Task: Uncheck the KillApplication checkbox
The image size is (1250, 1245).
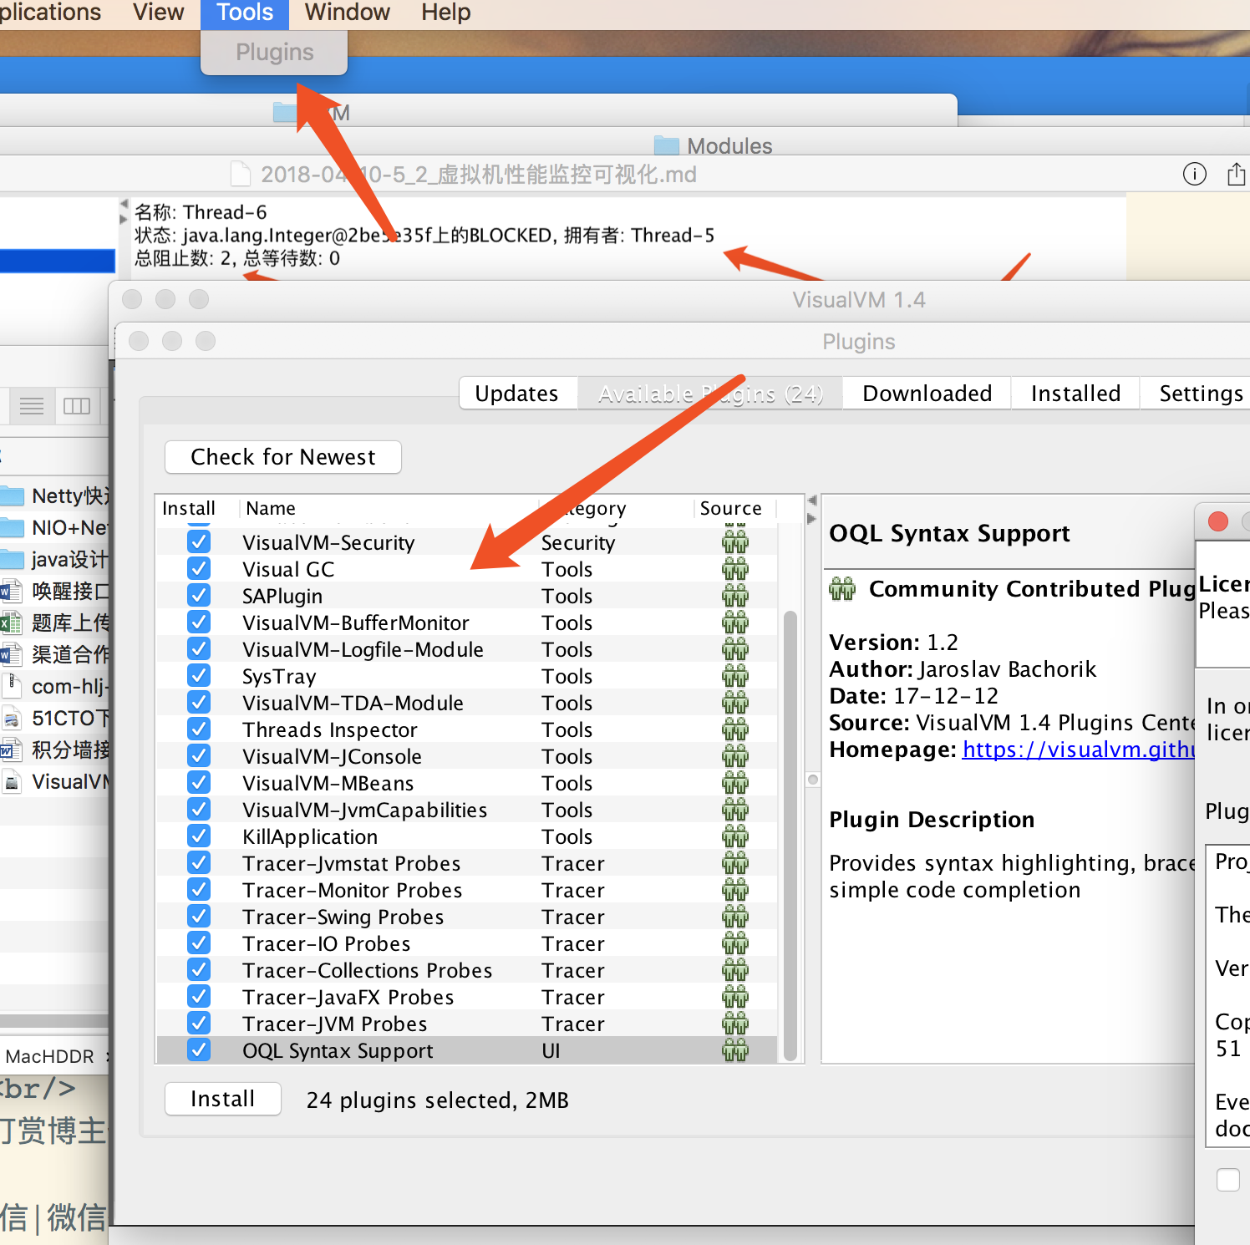Action: click(199, 836)
